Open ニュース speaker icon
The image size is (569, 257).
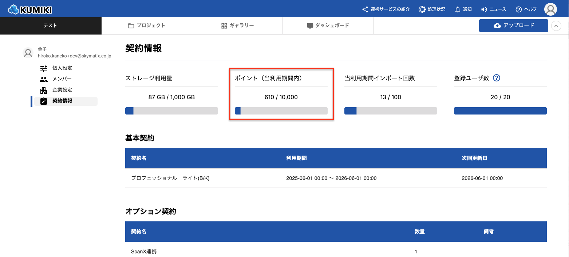(484, 9)
